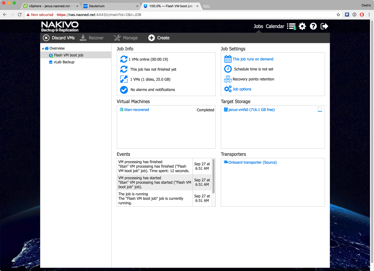Image resolution: width=374 pixels, height=271 pixels.
Task: Click the Overview home icon
Action: tap(47, 48)
